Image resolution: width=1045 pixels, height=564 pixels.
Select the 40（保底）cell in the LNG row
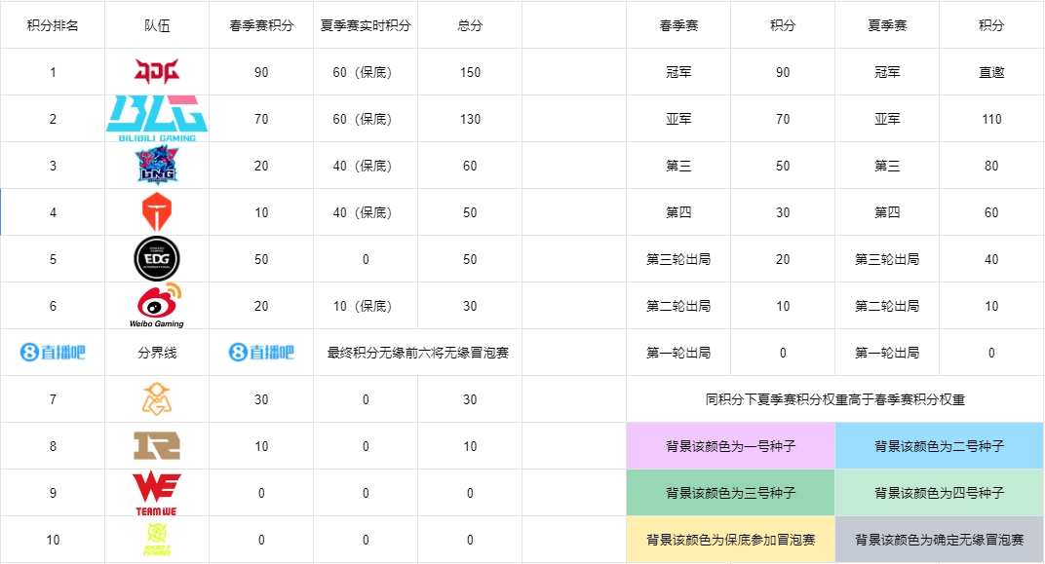366,166
